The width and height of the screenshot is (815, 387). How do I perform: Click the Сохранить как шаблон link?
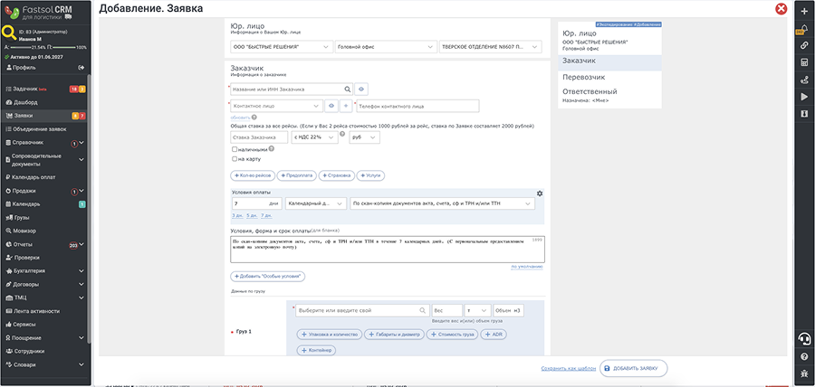tap(569, 368)
